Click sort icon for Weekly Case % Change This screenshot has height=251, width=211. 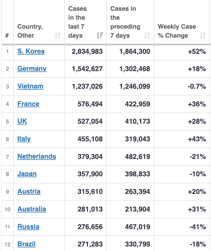(203, 36)
